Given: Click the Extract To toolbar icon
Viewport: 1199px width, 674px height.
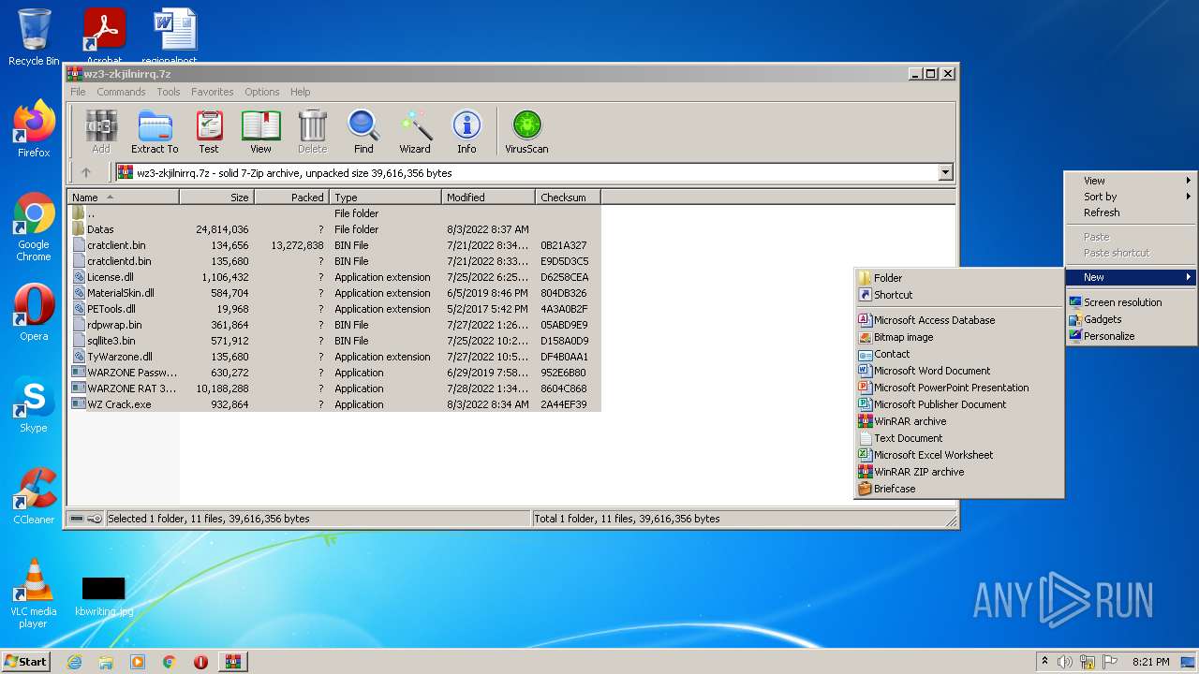Looking at the screenshot, I should coord(155,131).
